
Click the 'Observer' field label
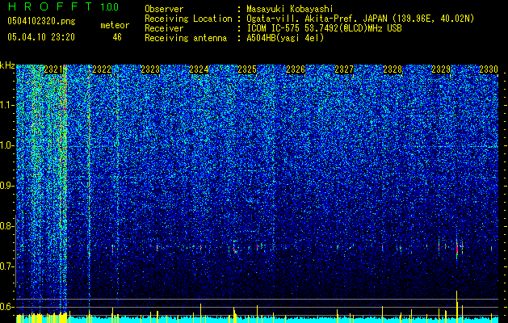tap(164, 10)
